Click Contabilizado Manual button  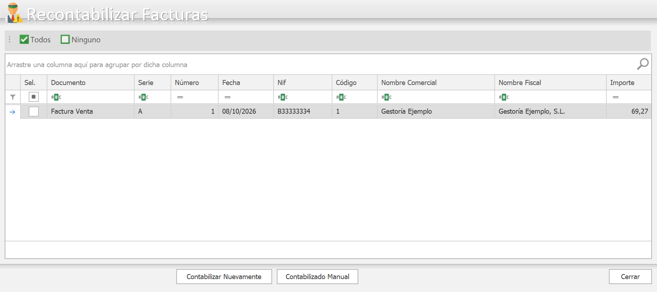pyautogui.click(x=317, y=277)
